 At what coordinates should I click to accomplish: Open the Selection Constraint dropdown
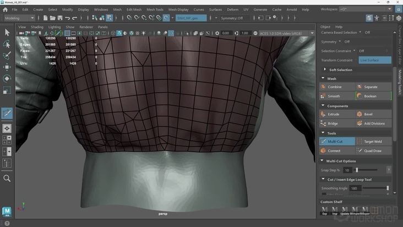[x=354, y=51]
